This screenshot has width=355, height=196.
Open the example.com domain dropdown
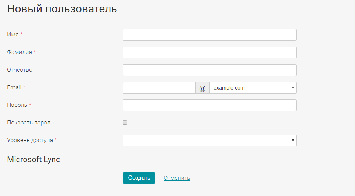[x=253, y=88]
